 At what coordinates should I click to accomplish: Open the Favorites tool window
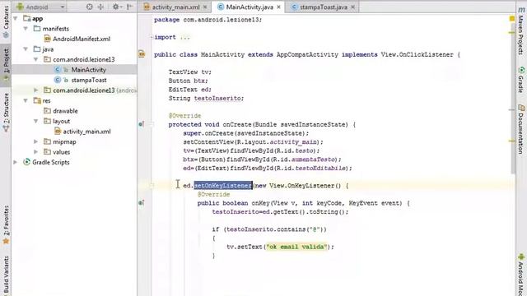(x=6, y=224)
